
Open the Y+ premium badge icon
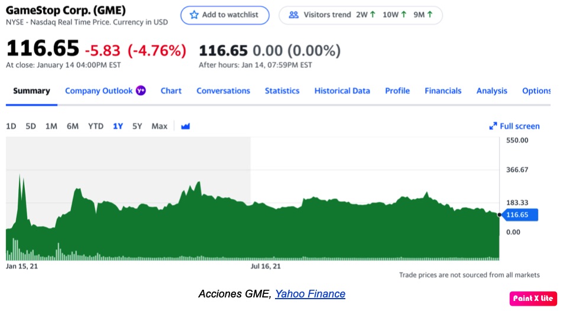pyautogui.click(x=141, y=91)
